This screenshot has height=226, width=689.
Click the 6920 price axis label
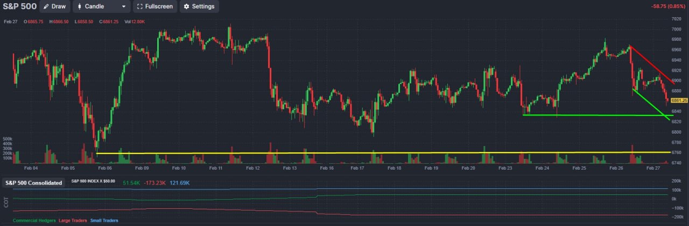point(677,70)
